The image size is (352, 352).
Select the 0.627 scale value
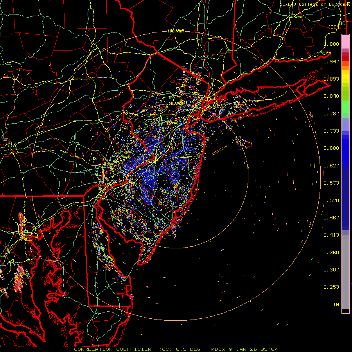click(331, 166)
